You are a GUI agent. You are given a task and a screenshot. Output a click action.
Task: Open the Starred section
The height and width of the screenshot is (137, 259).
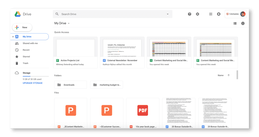tap(26, 57)
